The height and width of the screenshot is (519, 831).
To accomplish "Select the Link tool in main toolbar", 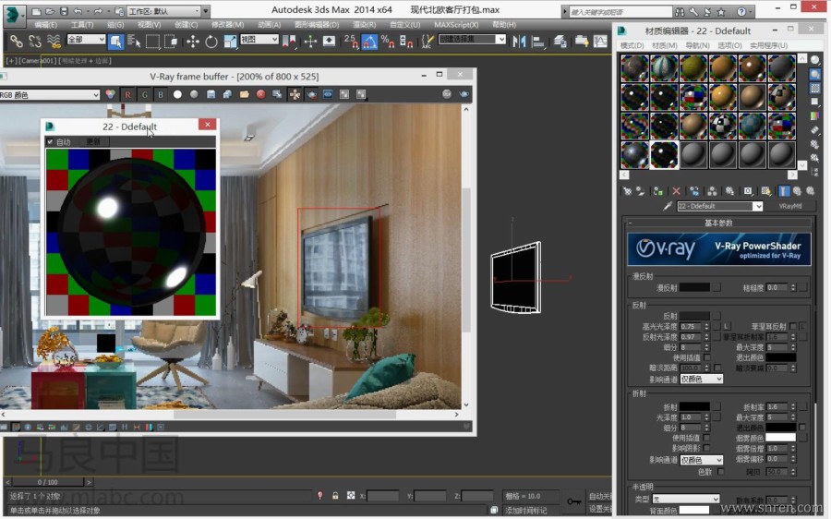I will click(x=17, y=41).
